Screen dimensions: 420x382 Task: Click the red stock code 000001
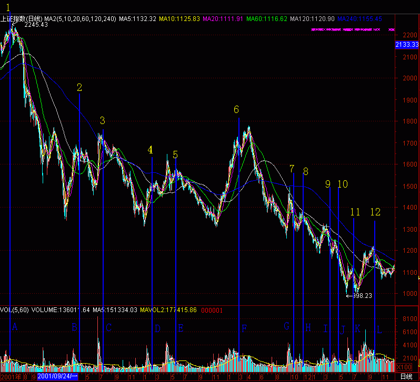[212, 311]
